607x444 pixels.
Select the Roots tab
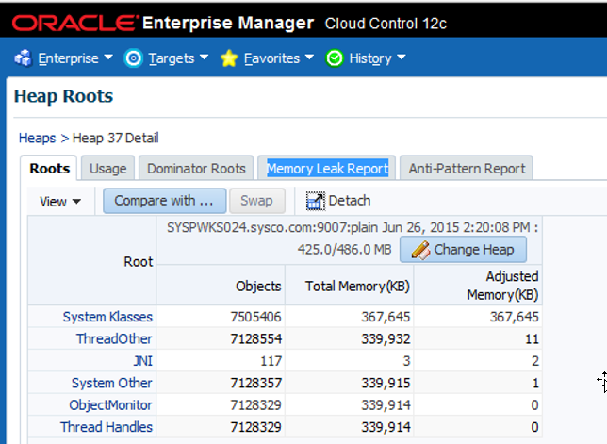pos(50,169)
